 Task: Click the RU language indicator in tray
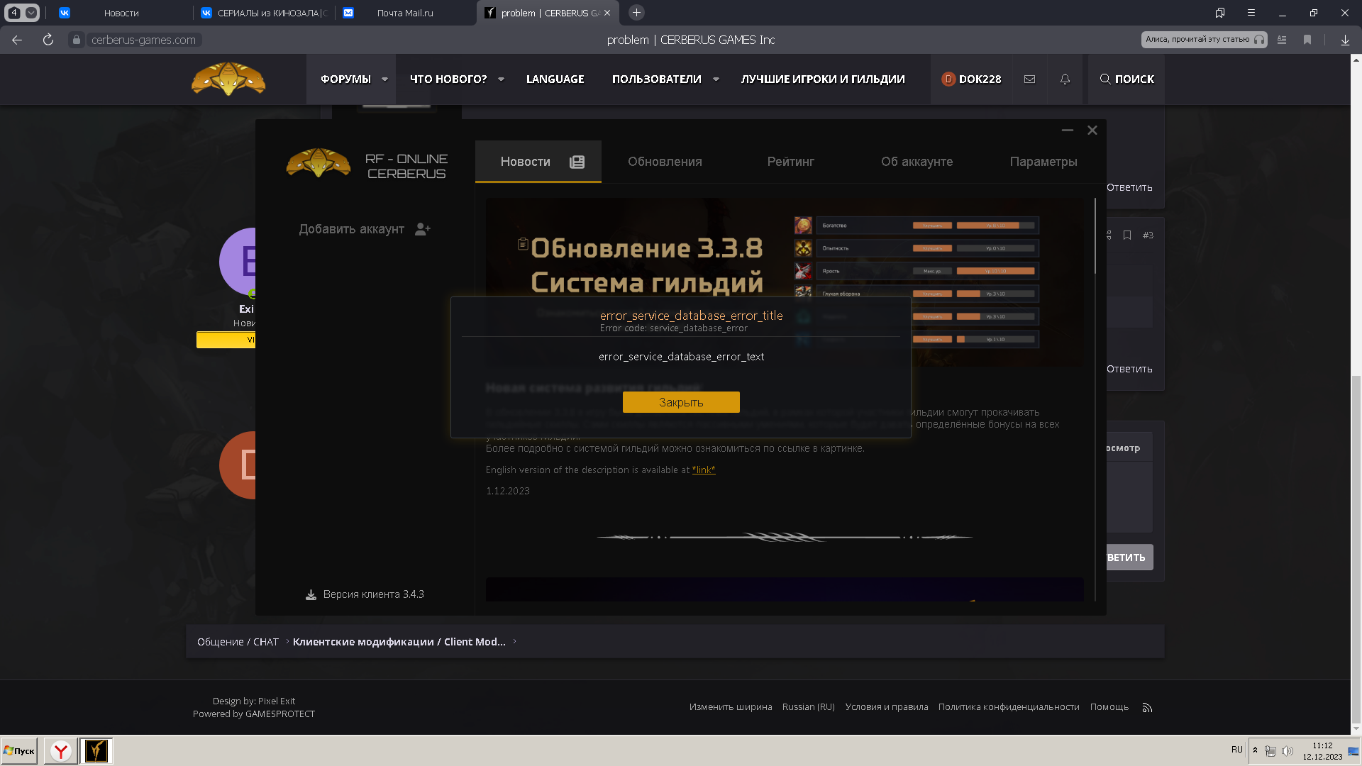(1237, 750)
